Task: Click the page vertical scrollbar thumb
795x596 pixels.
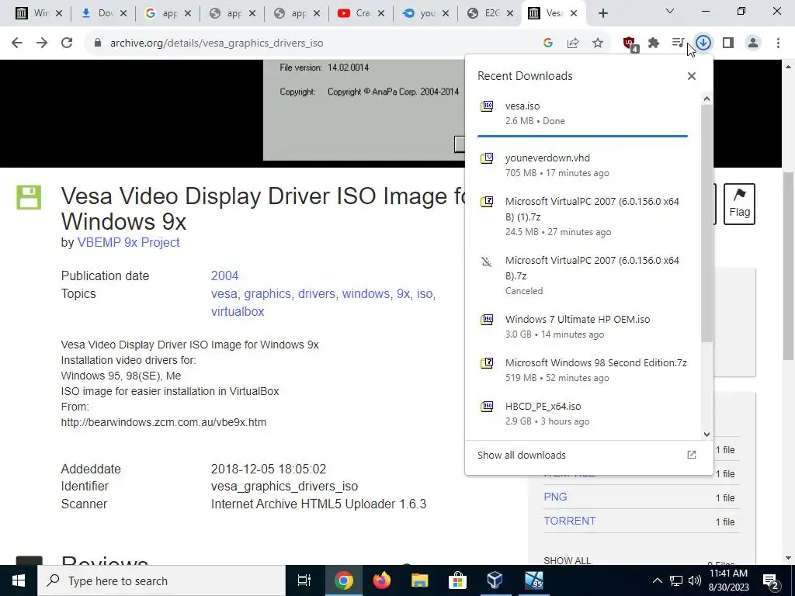Action: [x=789, y=266]
